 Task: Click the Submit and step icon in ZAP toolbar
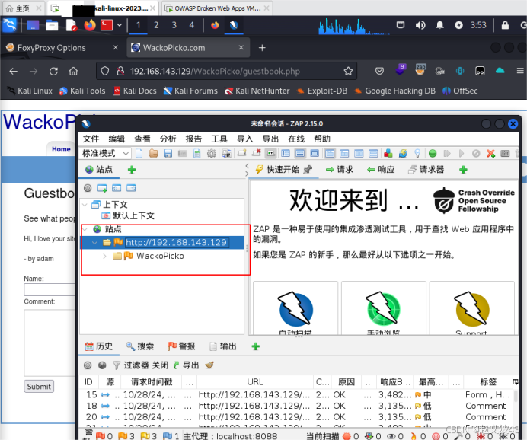[x=447, y=154]
